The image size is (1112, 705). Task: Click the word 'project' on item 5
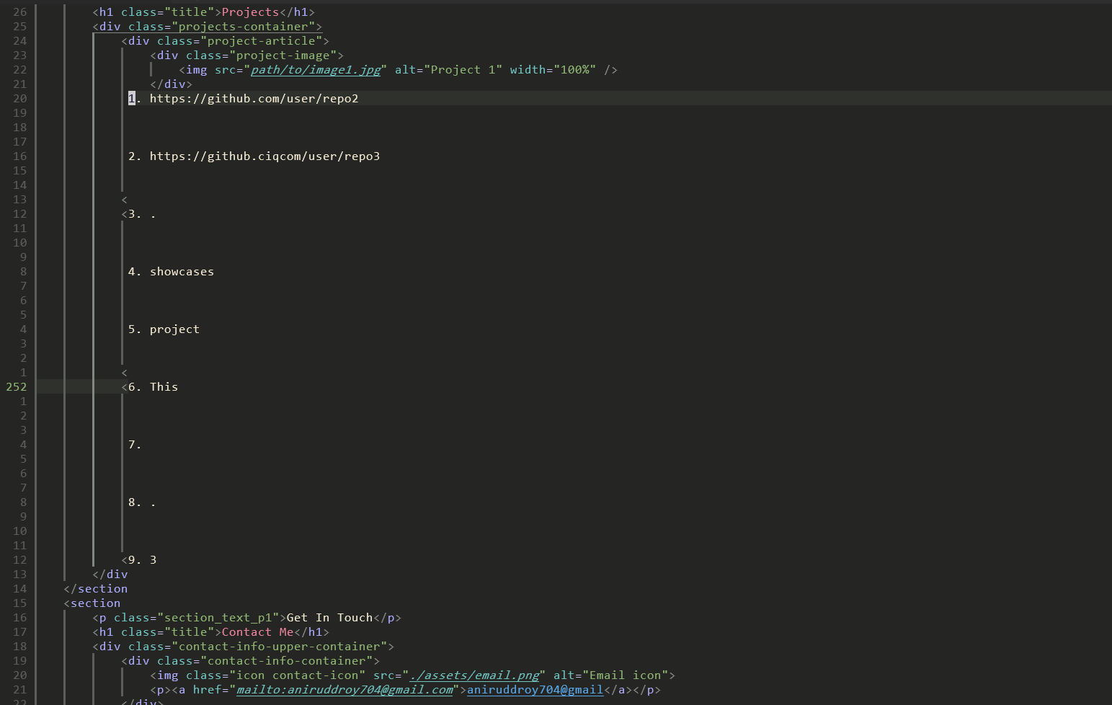point(174,329)
